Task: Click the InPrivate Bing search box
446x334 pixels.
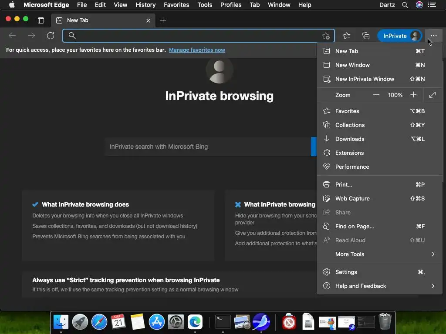Action: click(208, 147)
